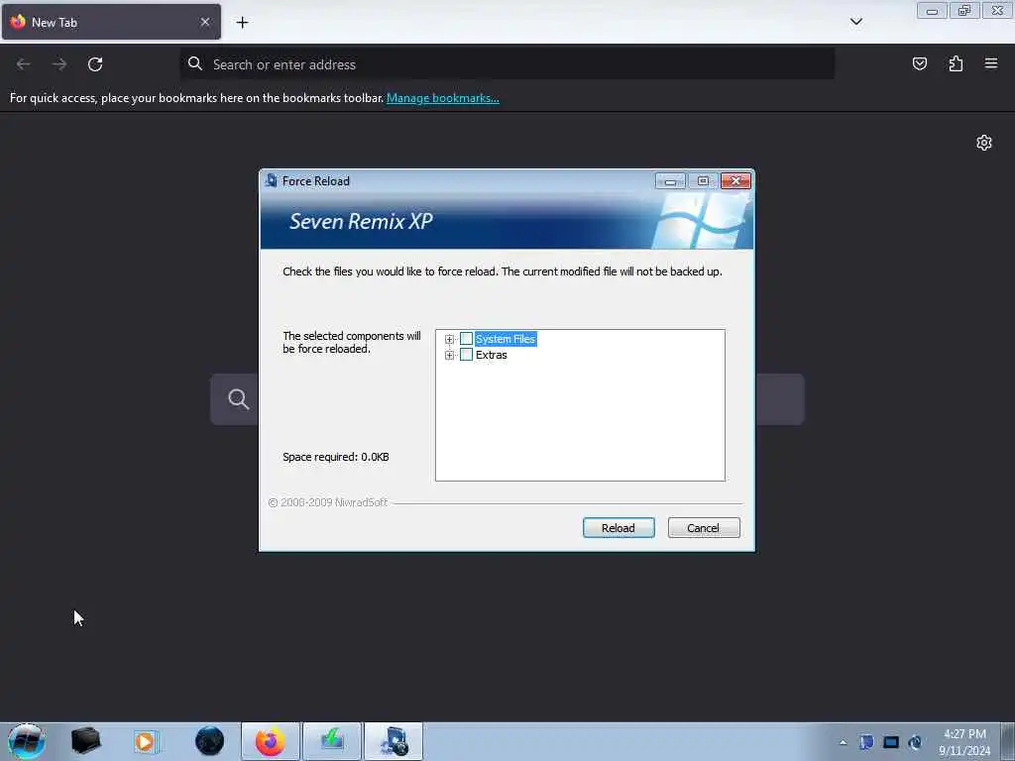Click the Firefox reload page icon
Image resolution: width=1015 pixels, height=761 pixels.
(95, 64)
